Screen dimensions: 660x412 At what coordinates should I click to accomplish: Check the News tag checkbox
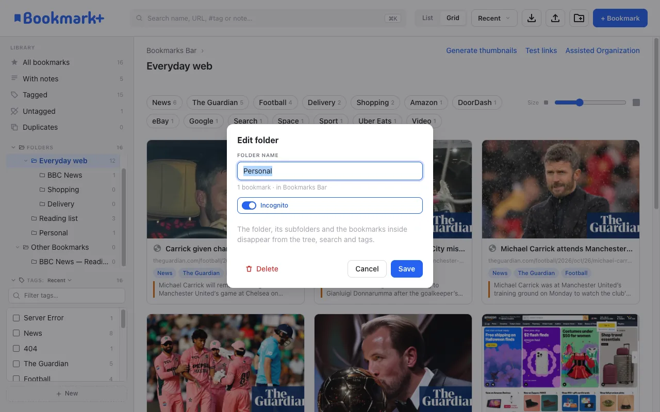click(16, 333)
